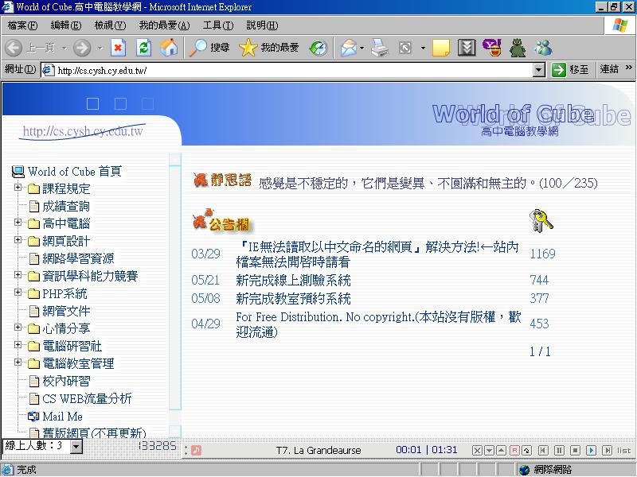
Task: Open the address bar dropdown arrow
Action: click(538, 70)
